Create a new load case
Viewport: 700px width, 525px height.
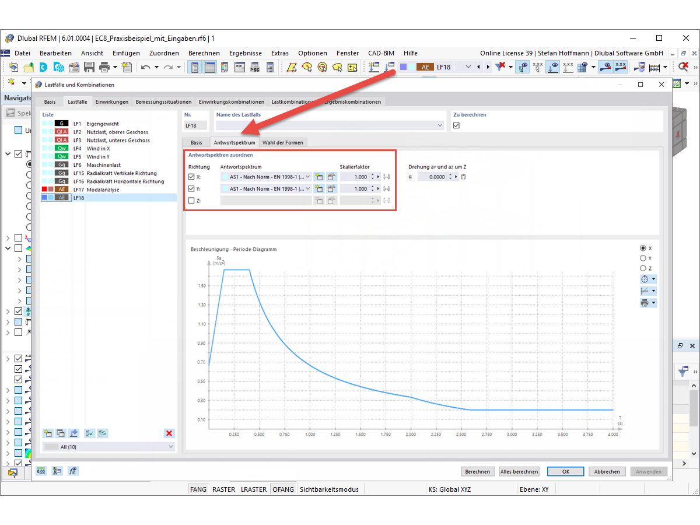pyautogui.click(x=48, y=433)
